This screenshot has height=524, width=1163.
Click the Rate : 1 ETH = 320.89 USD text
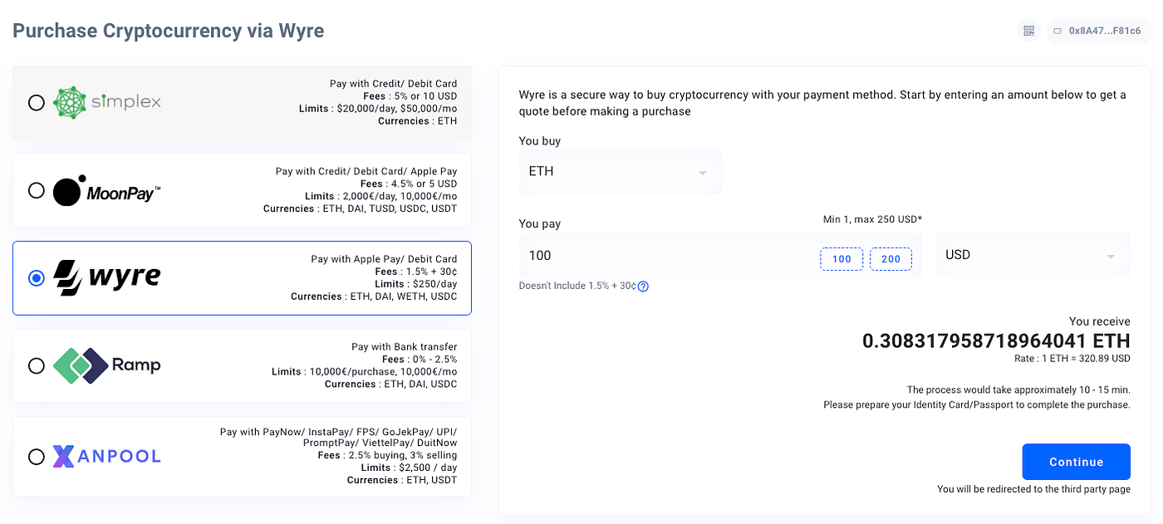point(1072,359)
